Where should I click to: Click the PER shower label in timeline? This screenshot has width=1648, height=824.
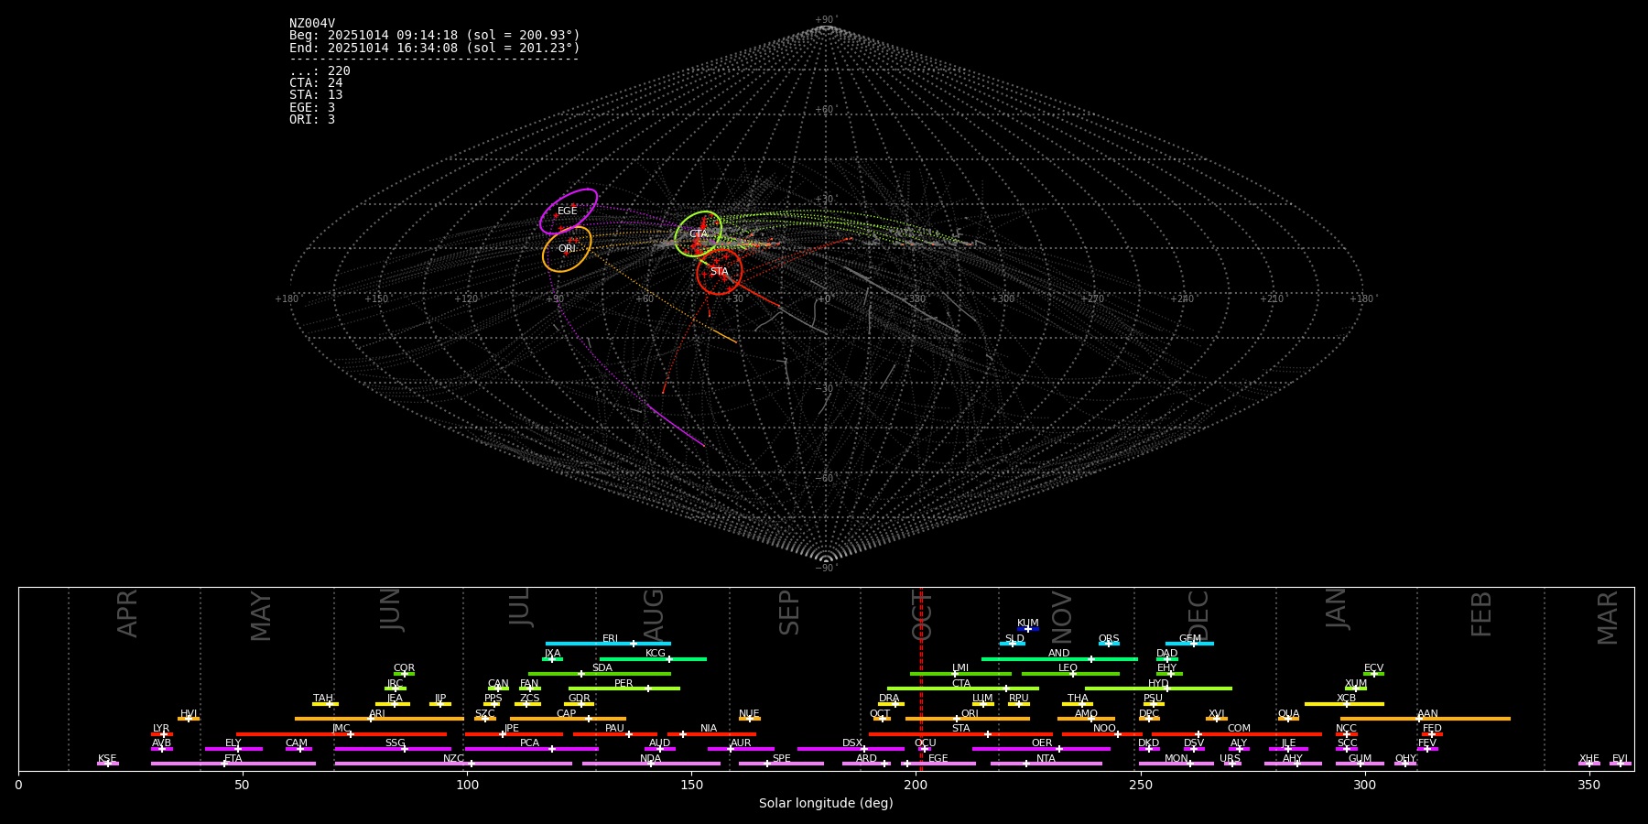coord(623,684)
